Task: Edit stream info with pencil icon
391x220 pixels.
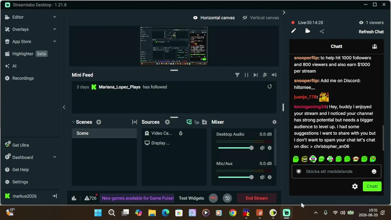Action: pos(294,31)
